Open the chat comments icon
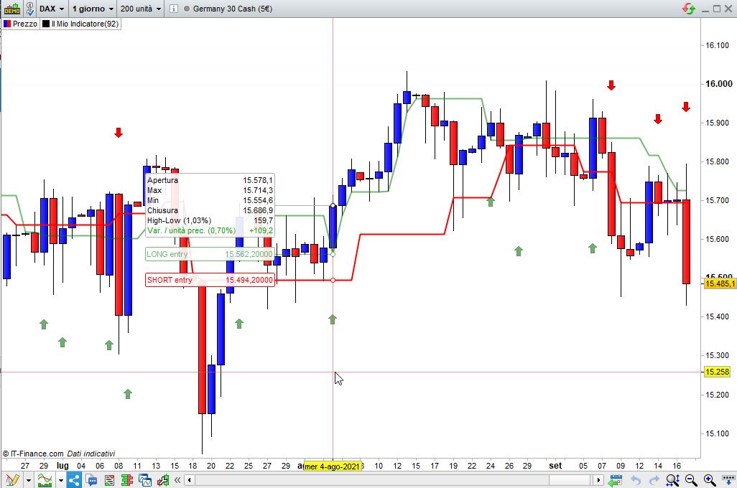This screenshot has width=737, height=488. tap(92, 480)
